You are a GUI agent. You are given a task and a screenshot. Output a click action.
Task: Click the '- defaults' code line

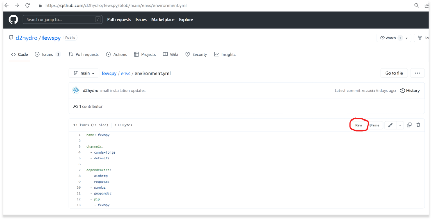100,158
